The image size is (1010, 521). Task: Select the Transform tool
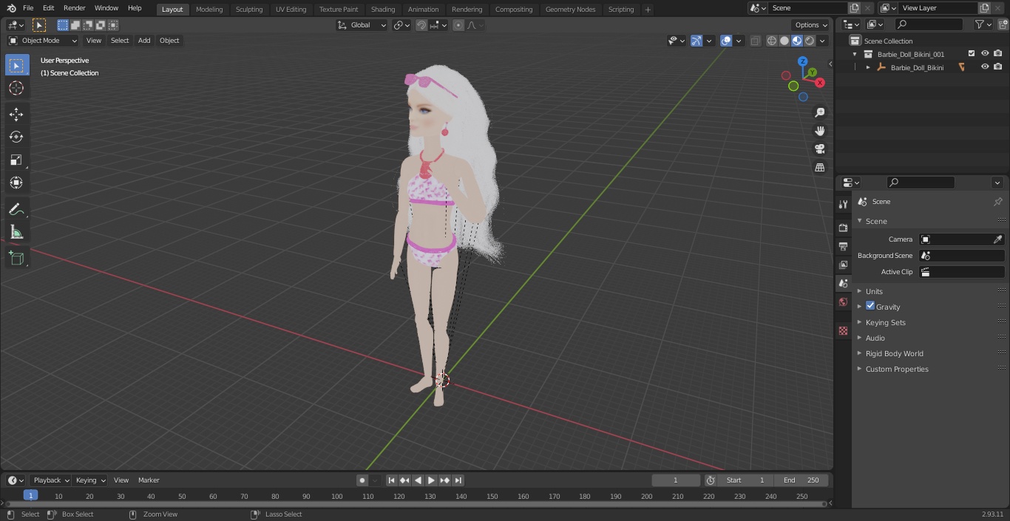(16, 183)
